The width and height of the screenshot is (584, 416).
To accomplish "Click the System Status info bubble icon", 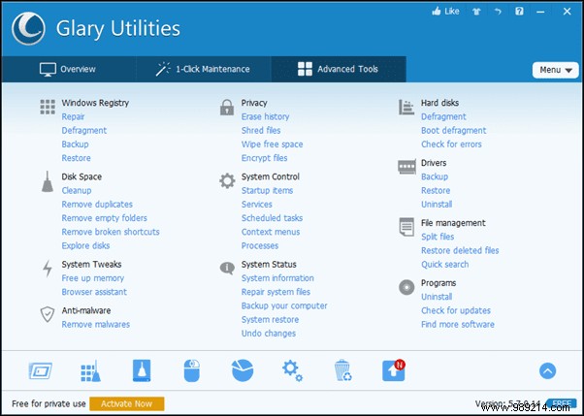I will tap(227, 269).
